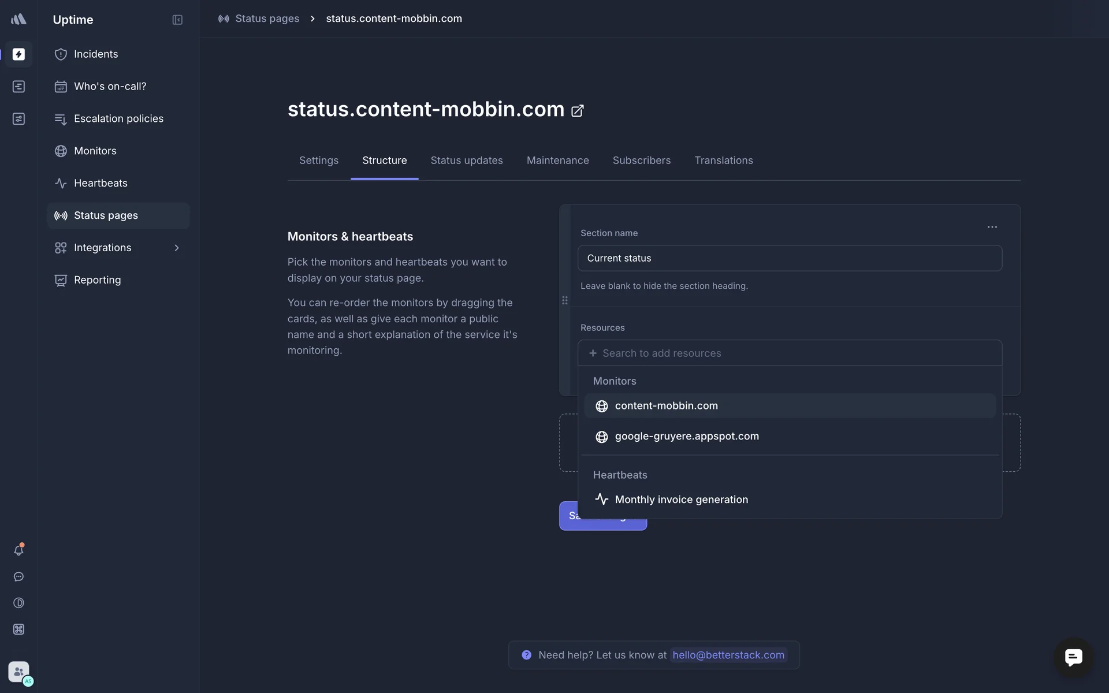Open the Subscribers tab
Image resolution: width=1109 pixels, height=693 pixels.
[x=641, y=161]
